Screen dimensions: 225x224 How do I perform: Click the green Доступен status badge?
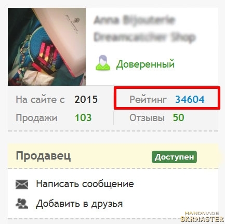click(174, 157)
